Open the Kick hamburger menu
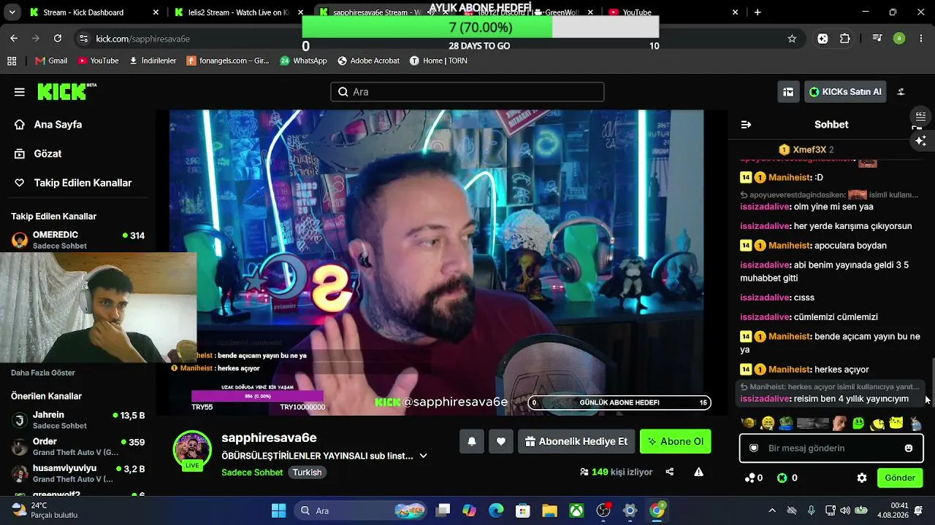Screen dimensions: 935x525 20,92
